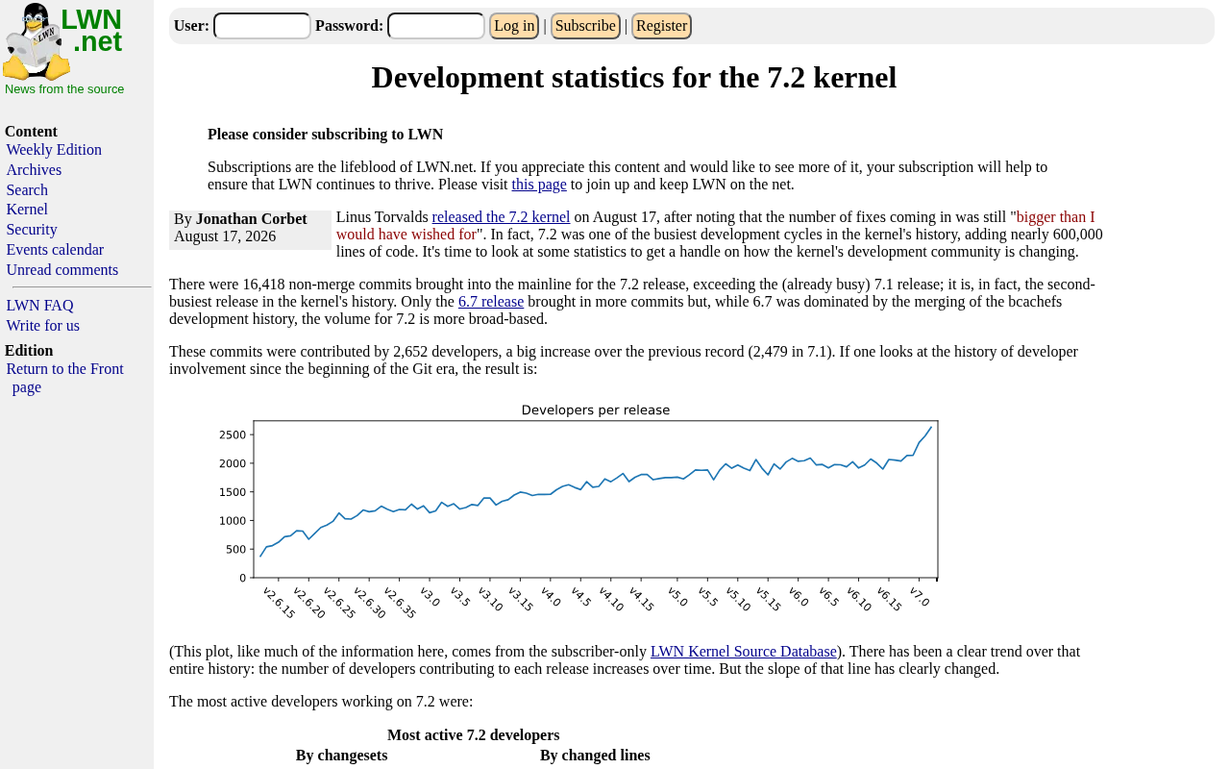
Task: Click the Developers per release chart
Action: 577,510
